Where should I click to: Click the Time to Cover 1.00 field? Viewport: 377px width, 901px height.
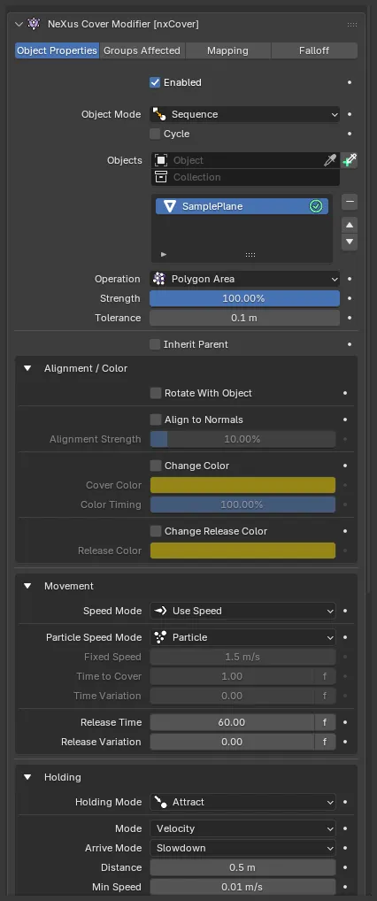pos(232,676)
